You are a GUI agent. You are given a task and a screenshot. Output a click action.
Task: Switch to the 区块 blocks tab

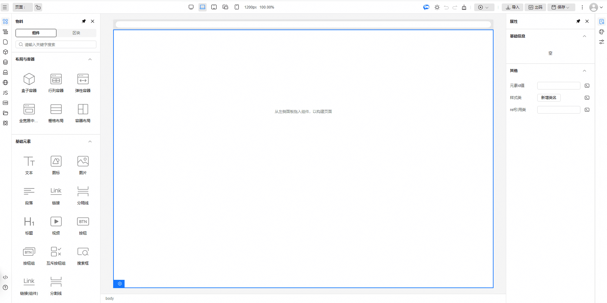76,33
